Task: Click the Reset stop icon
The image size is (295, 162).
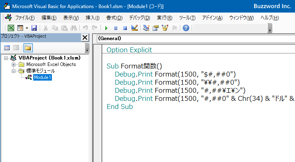Action: [x=125, y=28]
